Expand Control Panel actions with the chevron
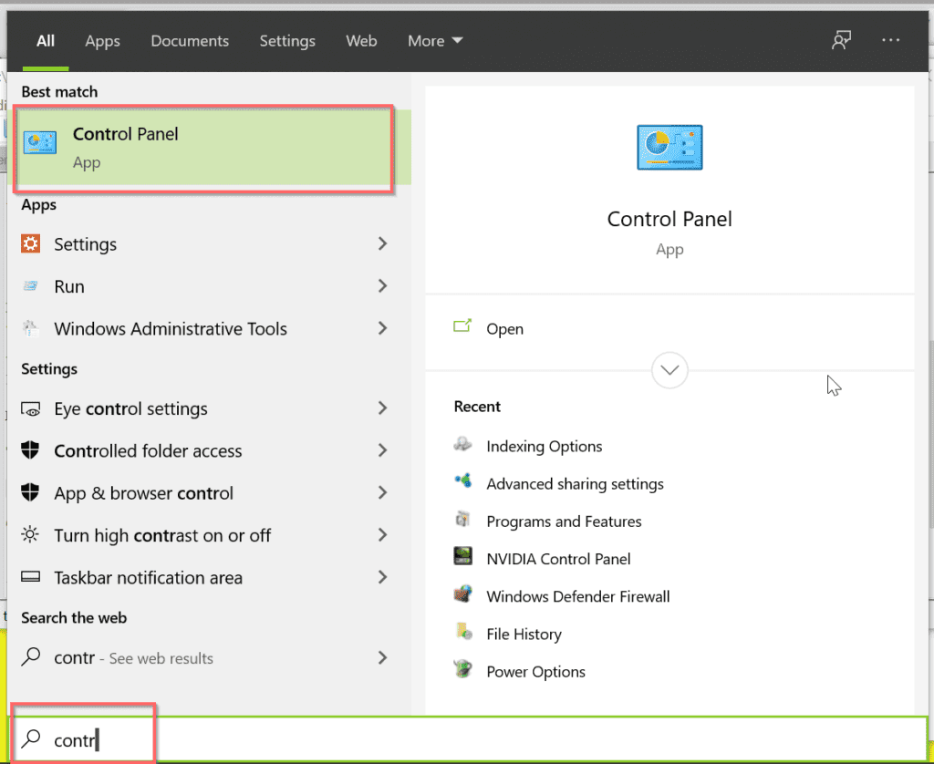The height and width of the screenshot is (764, 934). [669, 370]
